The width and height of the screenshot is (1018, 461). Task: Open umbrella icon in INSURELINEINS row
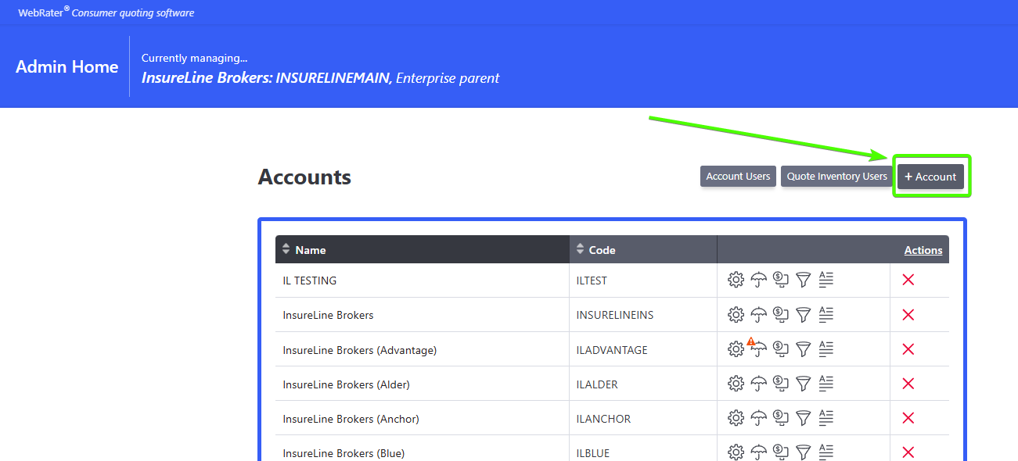point(758,314)
